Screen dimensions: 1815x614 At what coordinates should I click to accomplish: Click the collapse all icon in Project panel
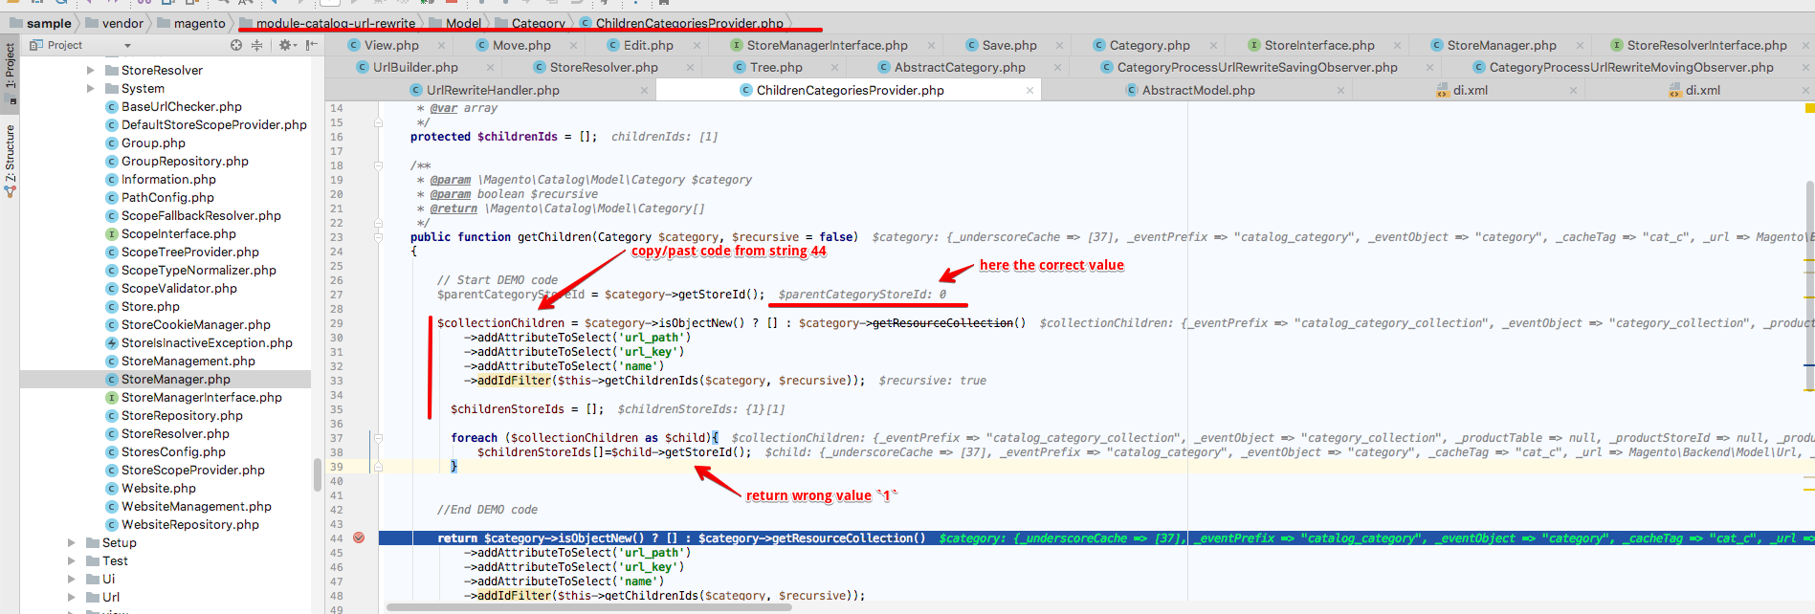pos(256,45)
